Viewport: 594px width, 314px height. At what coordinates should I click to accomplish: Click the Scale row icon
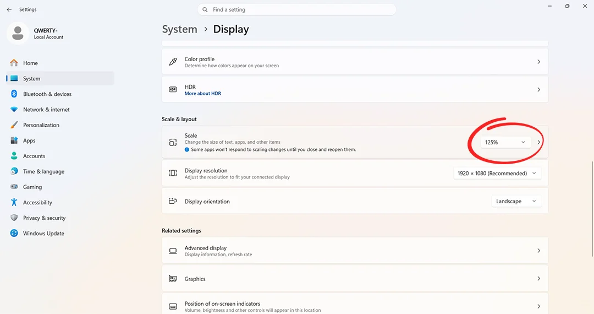[x=173, y=142]
